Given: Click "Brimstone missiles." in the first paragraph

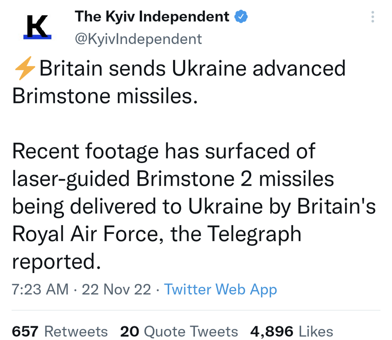Looking at the screenshot, I should click(105, 96).
